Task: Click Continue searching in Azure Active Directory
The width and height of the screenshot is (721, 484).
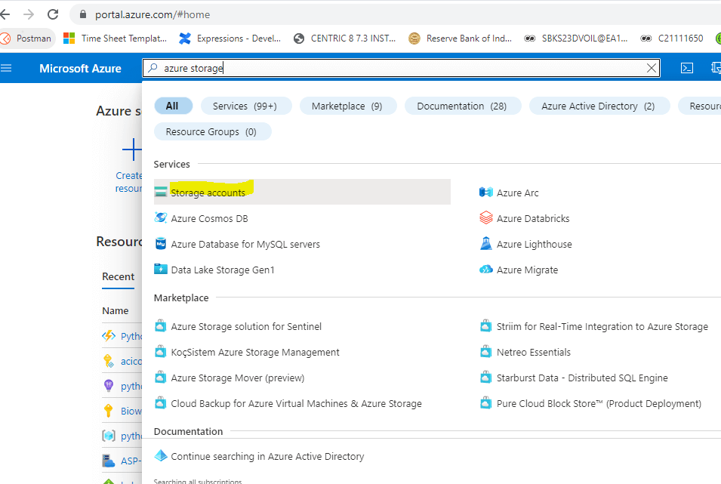Action: (x=267, y=456)
